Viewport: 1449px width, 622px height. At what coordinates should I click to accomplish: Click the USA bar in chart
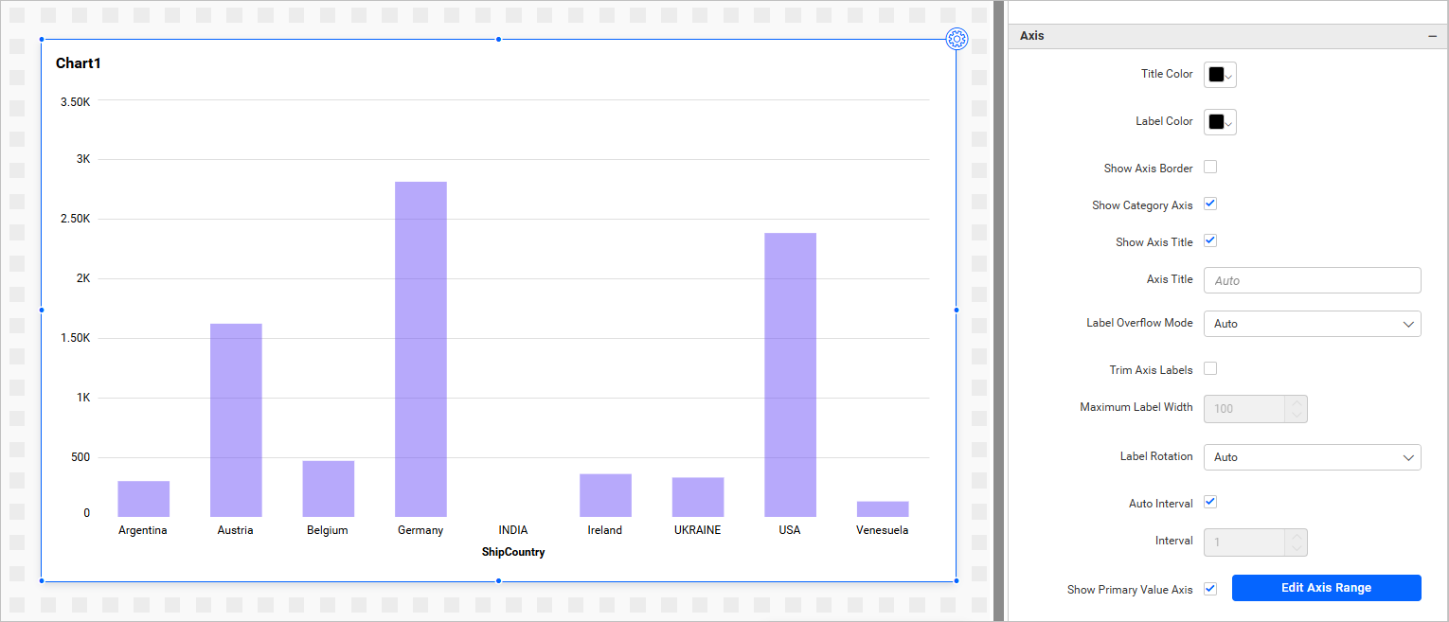click(x=790, y=374)
